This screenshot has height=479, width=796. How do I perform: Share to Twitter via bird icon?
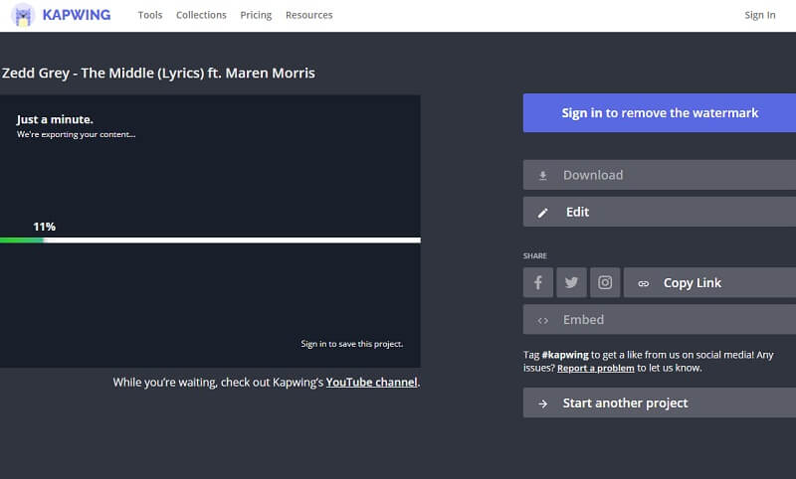(571, 282)
